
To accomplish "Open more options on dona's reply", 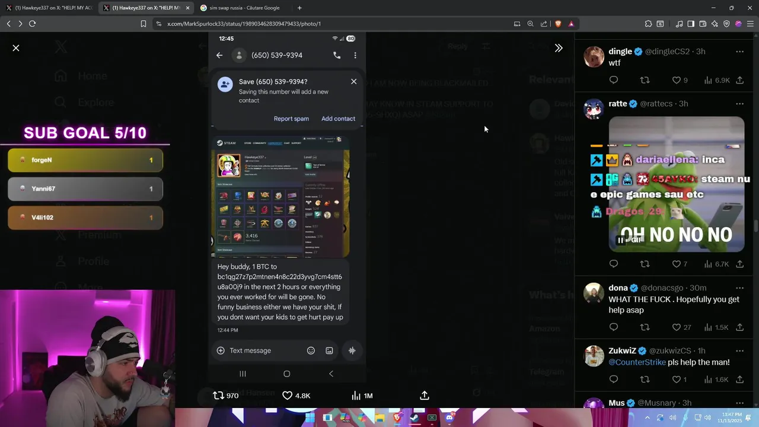I will click(739, 288).
